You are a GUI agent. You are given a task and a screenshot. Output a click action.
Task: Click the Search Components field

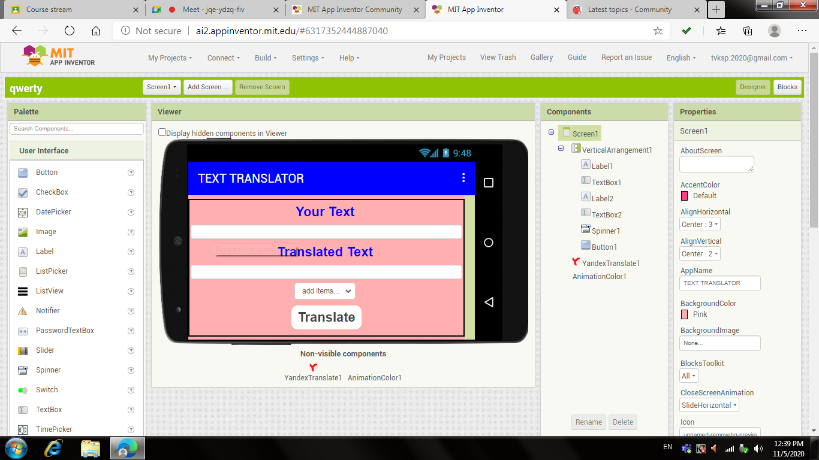tap(76, 128)
